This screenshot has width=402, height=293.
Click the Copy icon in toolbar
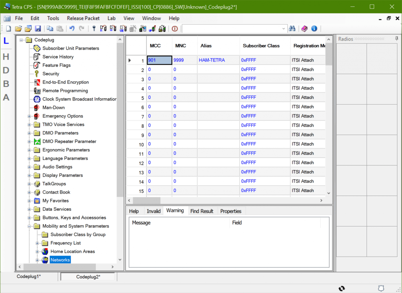click(x=50, y=29)
